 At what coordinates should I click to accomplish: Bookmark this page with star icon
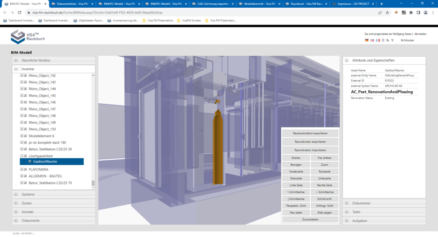click(387, 13)
